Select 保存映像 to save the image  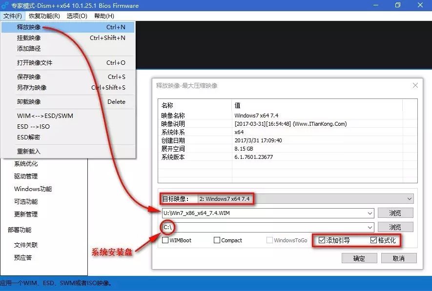(x=29, y=77)
